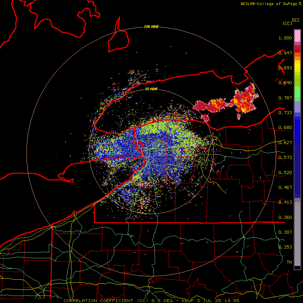
Task: Click the Correlation Coefficient KBUF caption text
Action: pos(151,301)
